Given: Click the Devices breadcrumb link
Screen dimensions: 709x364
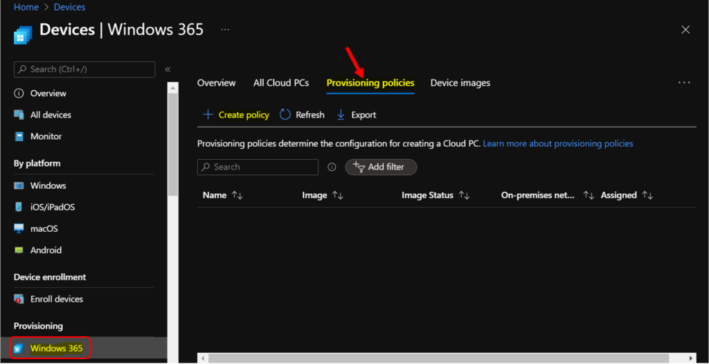Looking at the screenshot, I should (x=70, y=7).
